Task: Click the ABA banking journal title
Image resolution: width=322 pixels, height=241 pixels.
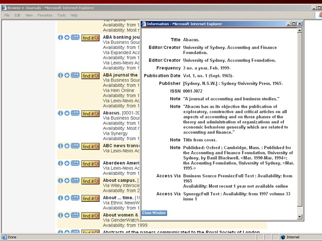Action: pos(121,37)
